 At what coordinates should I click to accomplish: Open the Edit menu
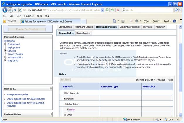[11, 16]
